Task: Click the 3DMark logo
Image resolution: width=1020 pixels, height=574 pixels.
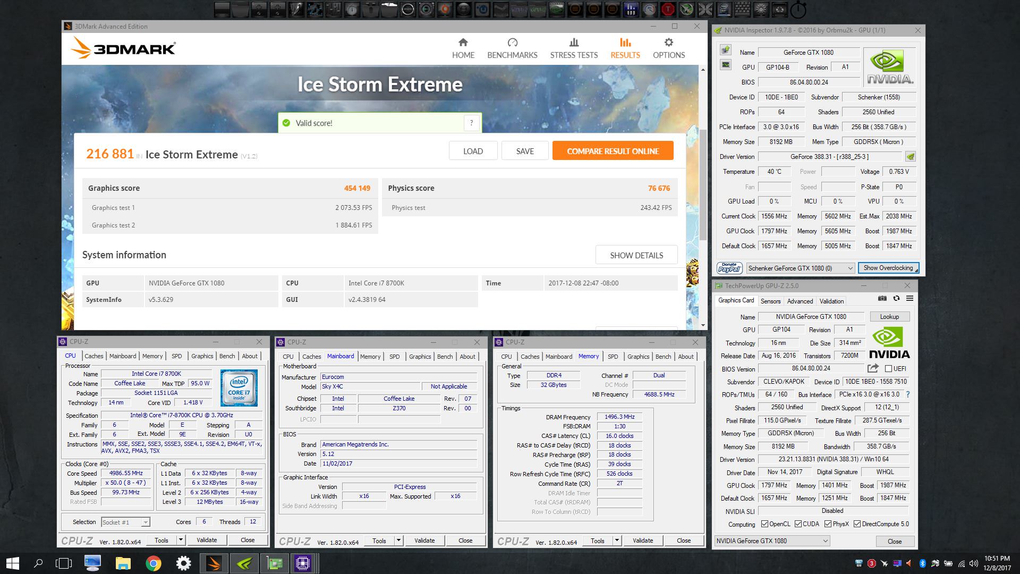Action: [123, 48]
